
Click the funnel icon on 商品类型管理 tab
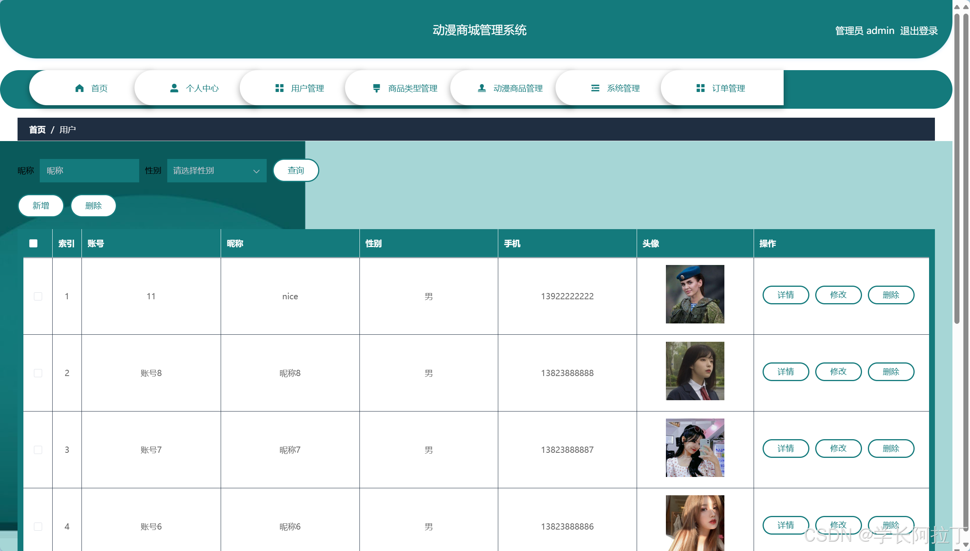pos(376,88)
